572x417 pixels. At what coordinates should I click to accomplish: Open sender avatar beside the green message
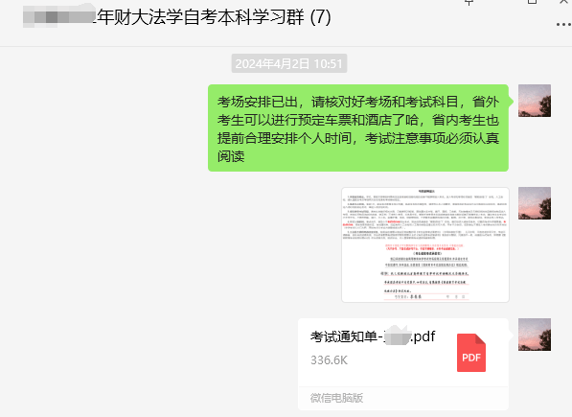[x=535, y=101]
